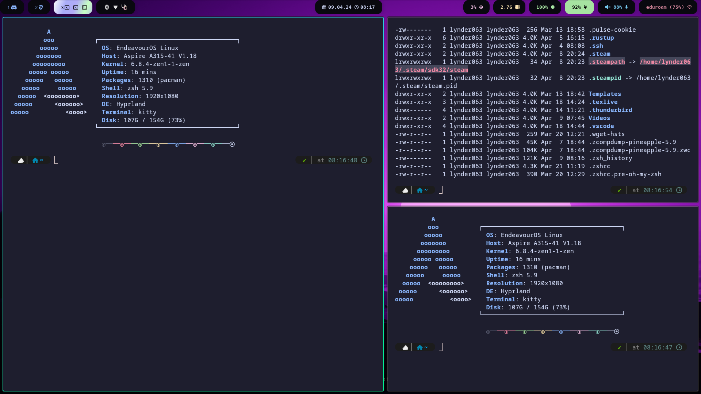Screen dimensions: 701x394
Task: Click the 88% volume value
Action: [618, 7]
